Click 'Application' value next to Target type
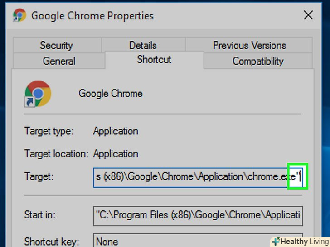 pyautogui.click(x=116, y=131)
